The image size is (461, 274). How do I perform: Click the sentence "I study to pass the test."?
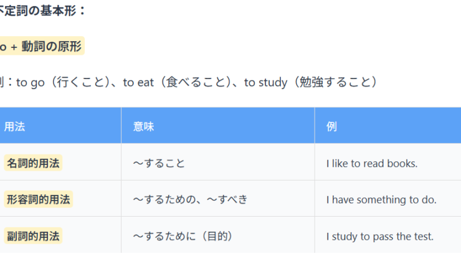pos(380,236)
